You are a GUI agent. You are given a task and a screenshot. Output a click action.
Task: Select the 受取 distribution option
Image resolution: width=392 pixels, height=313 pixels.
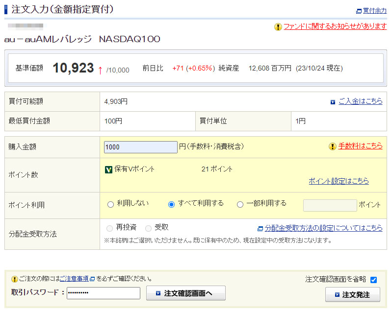coord(148,228)
